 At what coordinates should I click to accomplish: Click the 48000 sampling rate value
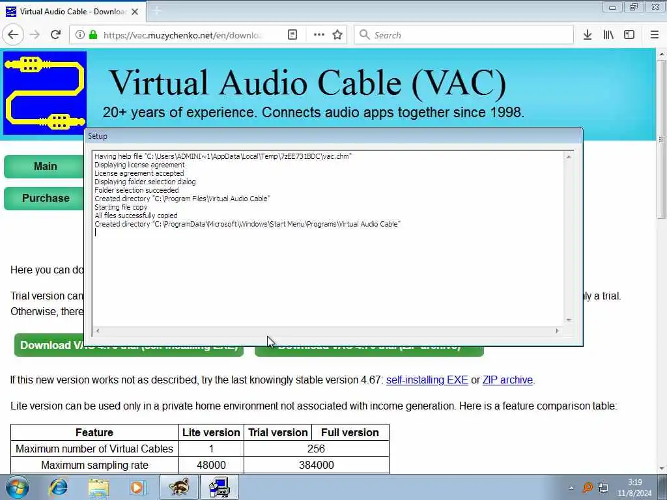click(x=211, y=465)
